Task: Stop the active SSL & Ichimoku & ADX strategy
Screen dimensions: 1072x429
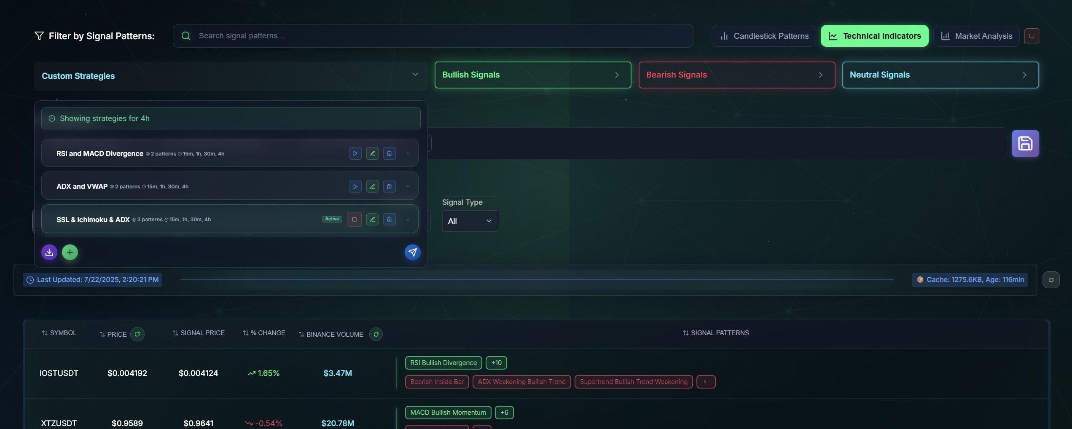Action: point(354,219)
